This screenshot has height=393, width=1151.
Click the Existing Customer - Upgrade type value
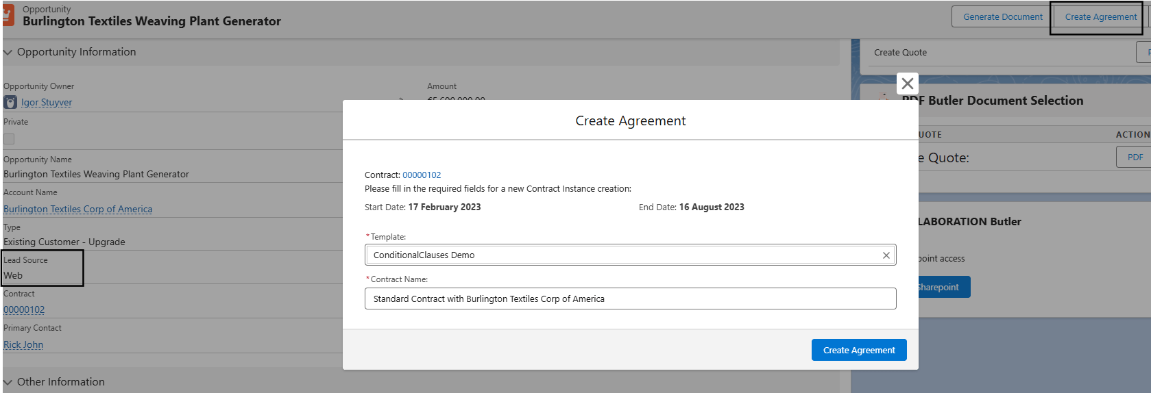tap(64, 242)
